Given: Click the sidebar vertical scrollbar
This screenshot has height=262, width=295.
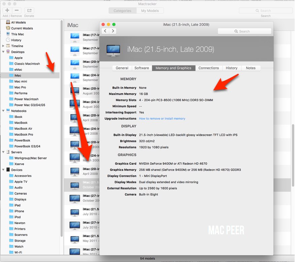Looking at the screenshot, I should [62, 128].
